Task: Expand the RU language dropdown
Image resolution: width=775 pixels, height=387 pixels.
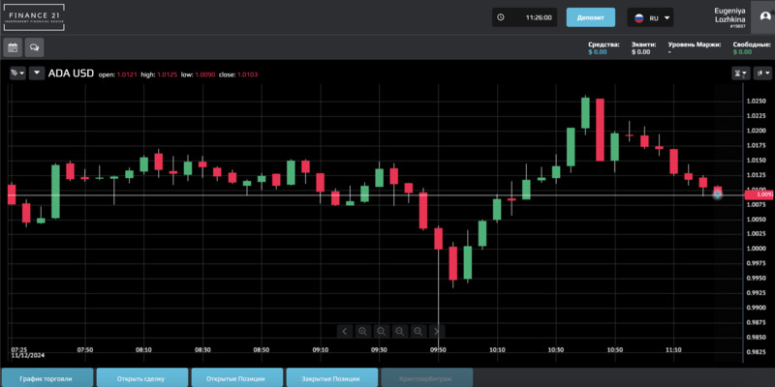Action: click(x=666, y=17)
